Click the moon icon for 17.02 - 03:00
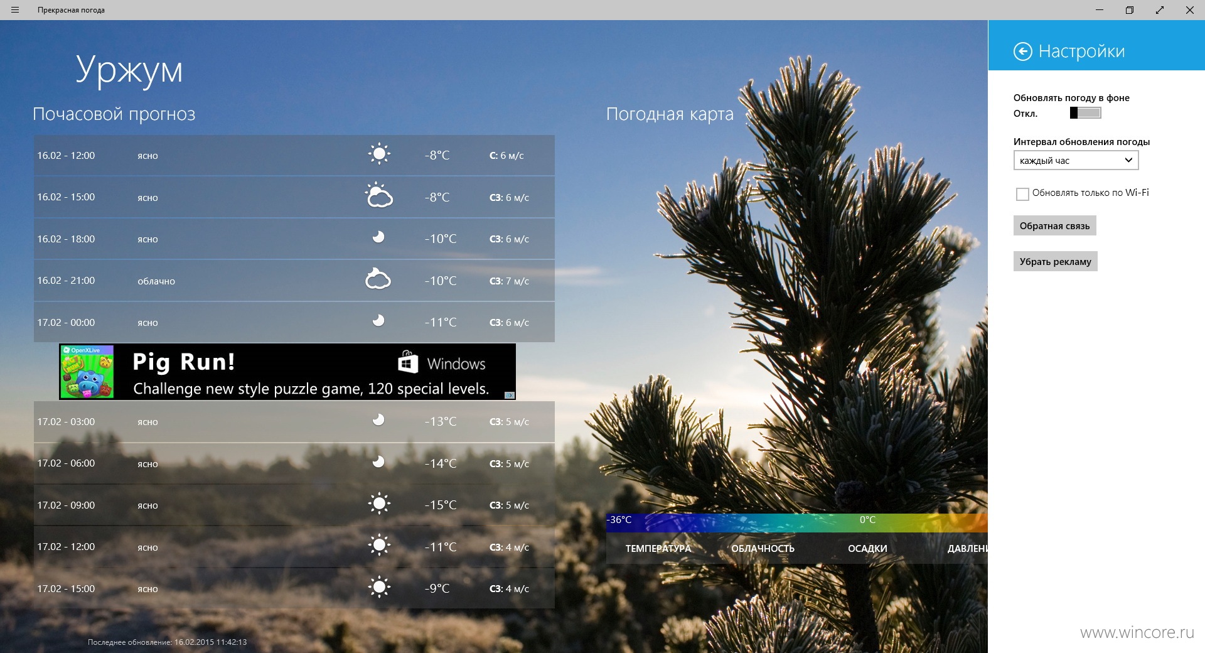Screen dimensions: 1205x653 pos(378,419)
